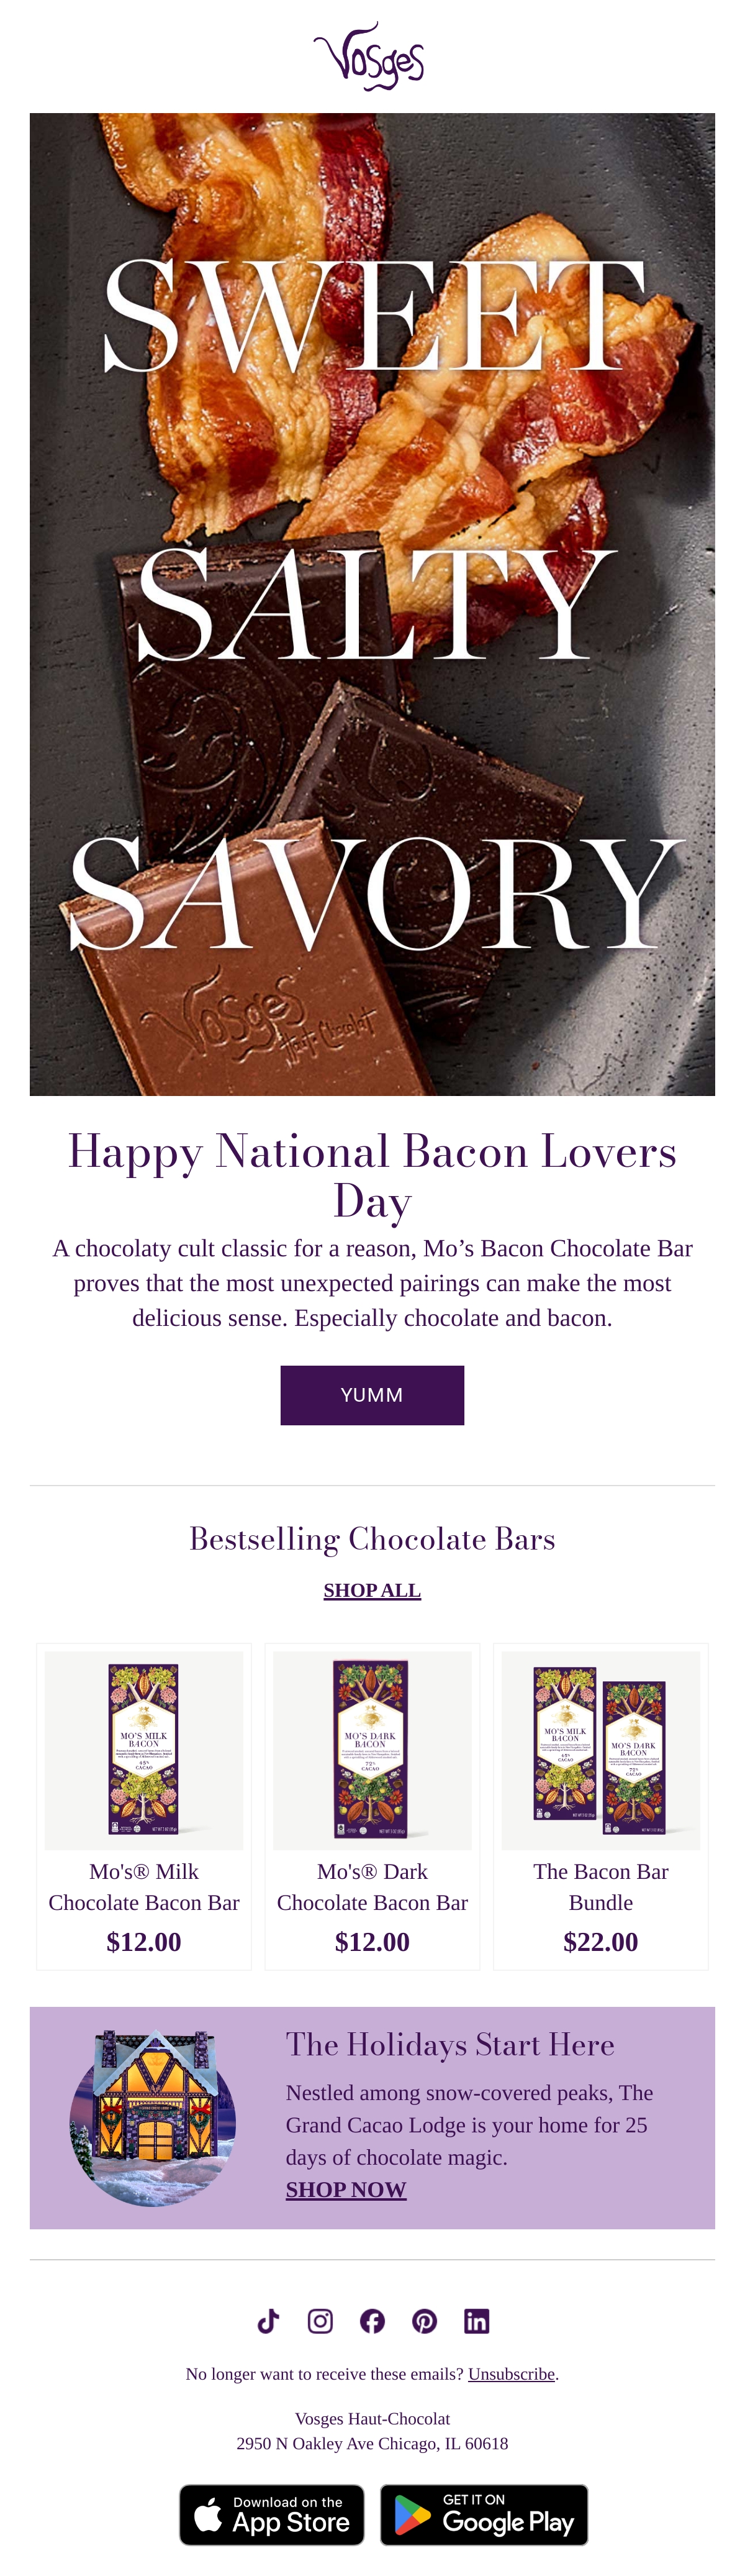Click the Grand Cacao Lodge house image

point(153,2117)
